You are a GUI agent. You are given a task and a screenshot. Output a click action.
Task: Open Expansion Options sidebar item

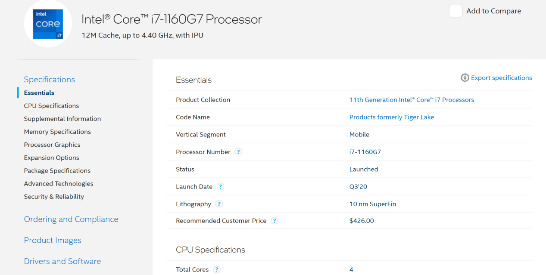[x=52, y=158]
